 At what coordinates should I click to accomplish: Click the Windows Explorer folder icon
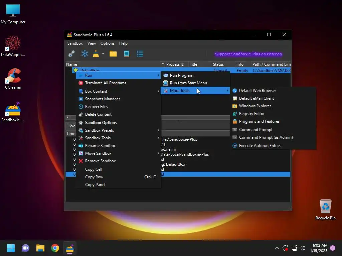(x=235, y=106)
